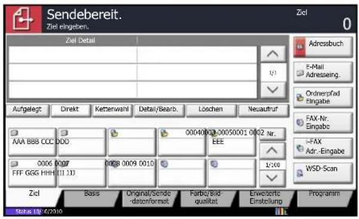The image size is (359, 219).
Task: Toggle Aufgelegt on-hook mode
Action: click(27, 110)
